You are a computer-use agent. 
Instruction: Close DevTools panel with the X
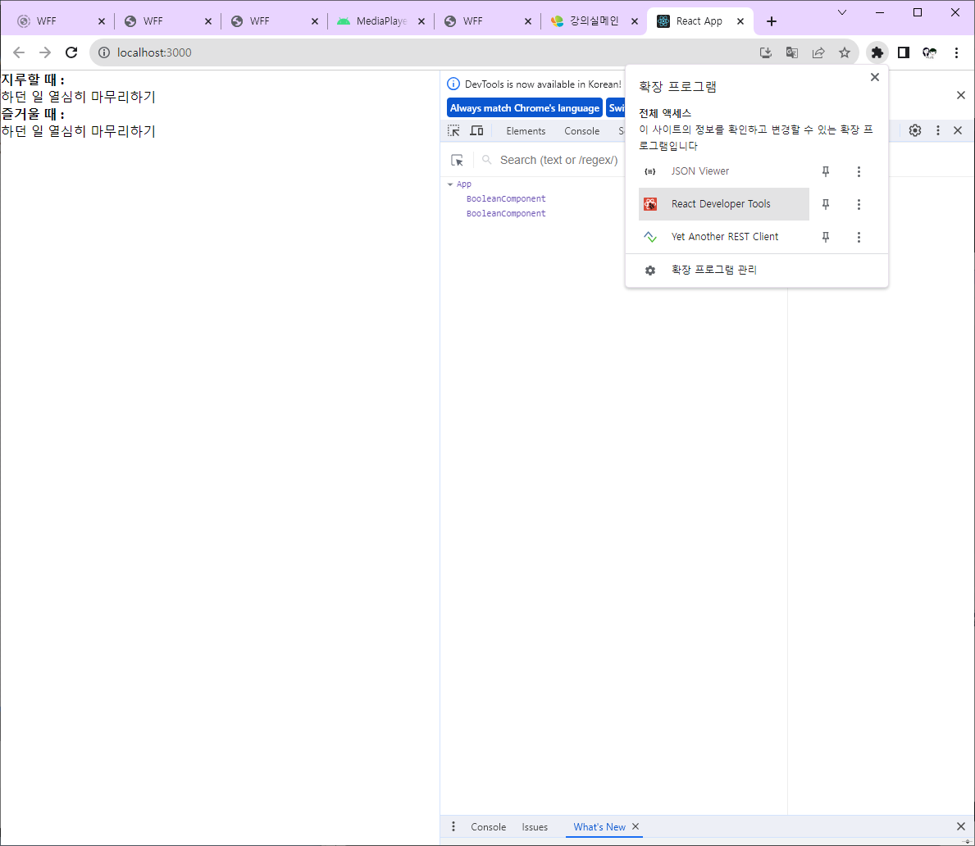click(x=958, y=130)
